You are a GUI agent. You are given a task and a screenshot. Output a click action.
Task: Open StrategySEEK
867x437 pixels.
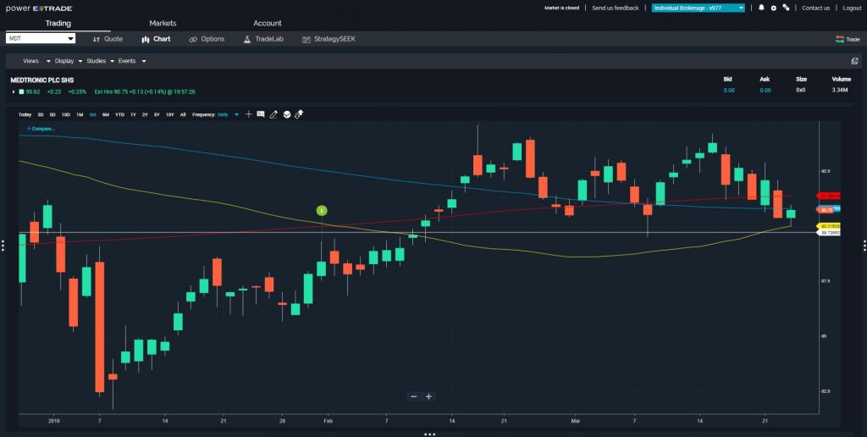[329, 39]
